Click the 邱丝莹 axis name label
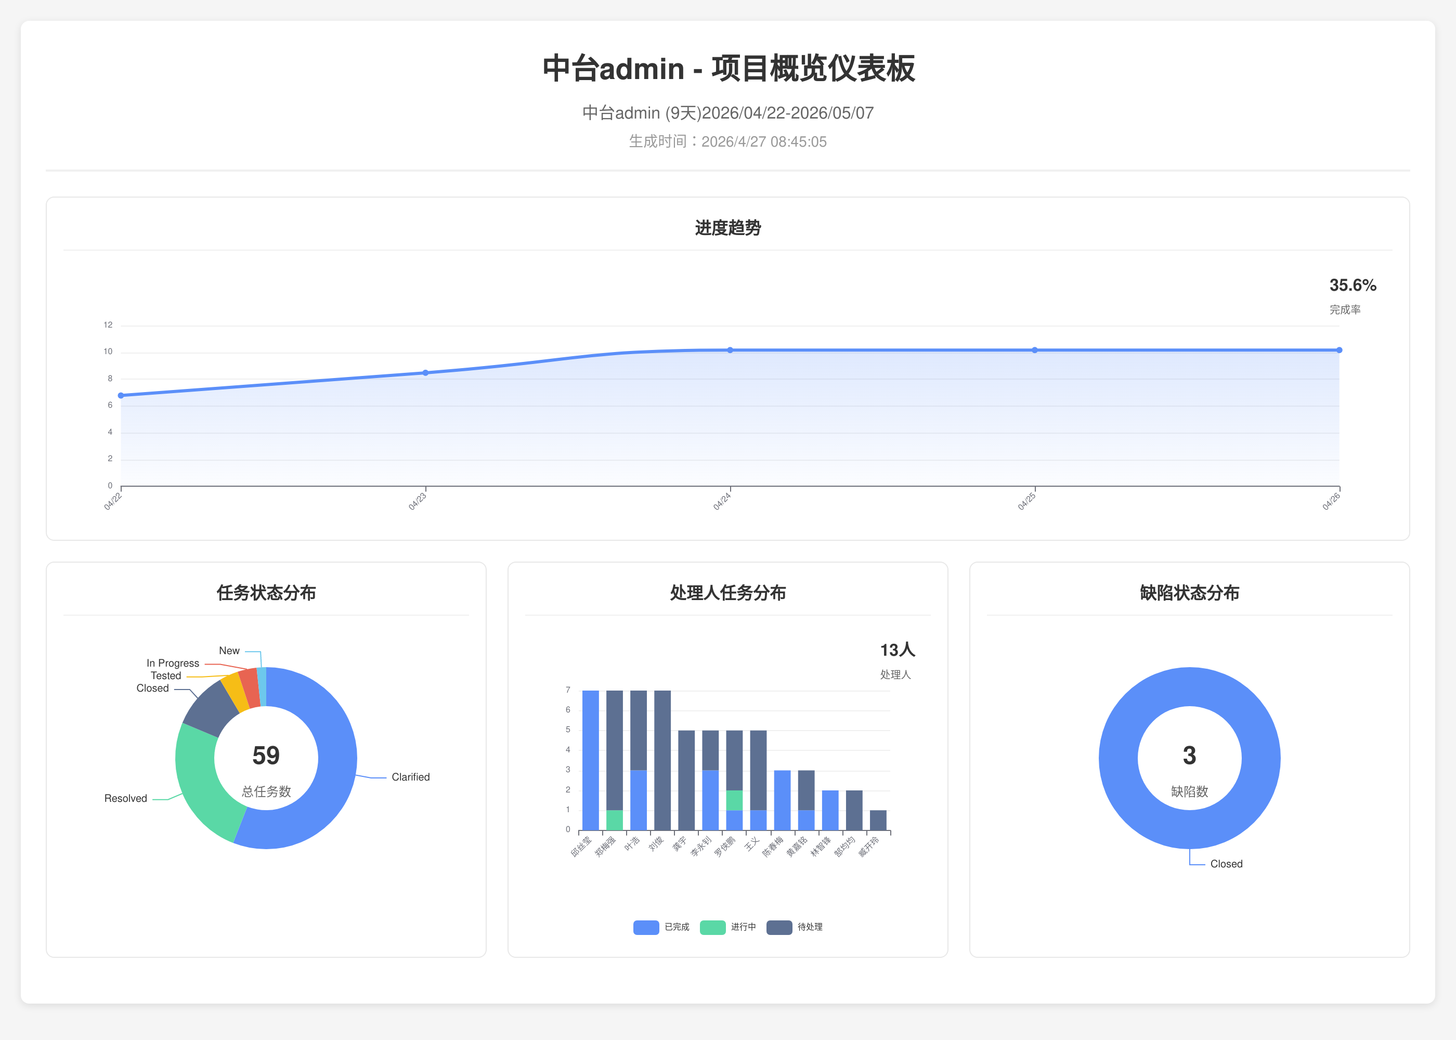Screen dimensions: 1456x1040 [581, 847]
